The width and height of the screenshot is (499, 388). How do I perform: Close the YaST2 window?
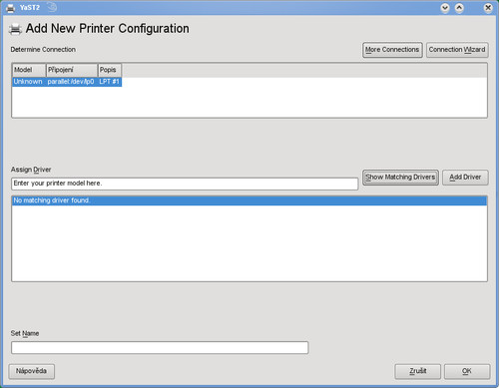(x=488, y=8)
